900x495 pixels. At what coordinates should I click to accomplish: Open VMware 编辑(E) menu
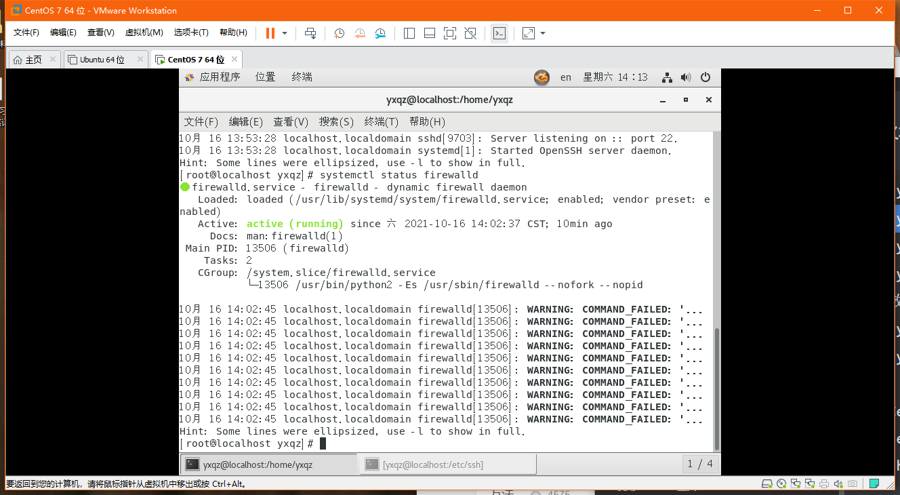click(63, 33)
